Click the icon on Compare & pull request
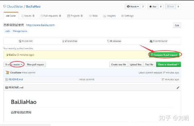194x126 pixels. [152, 55]
